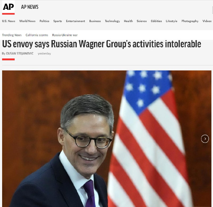The width and height of the screenshot is (213, 207).
Task: Open California storms trending topic
Action: [x=37, y=35]
